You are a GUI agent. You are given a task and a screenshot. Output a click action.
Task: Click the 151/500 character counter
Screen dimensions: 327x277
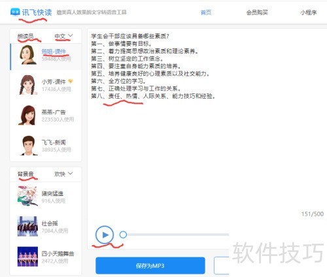[313, 214]
